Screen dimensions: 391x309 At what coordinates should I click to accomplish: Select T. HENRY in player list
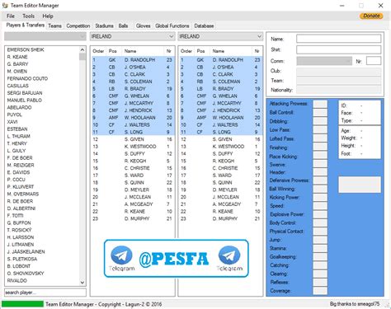(x=16, y=143)
